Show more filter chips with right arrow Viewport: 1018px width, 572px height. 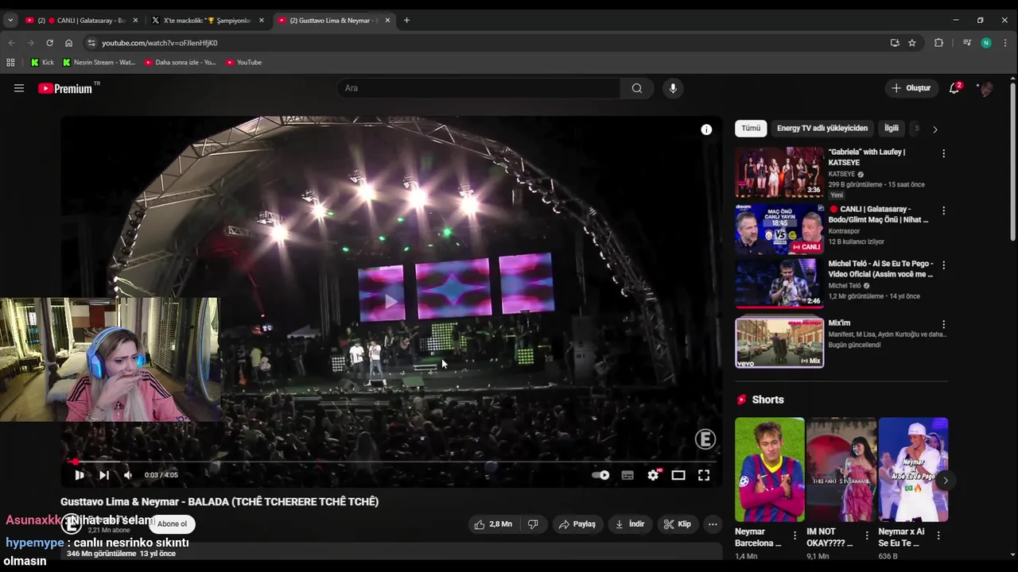point(934,129)
